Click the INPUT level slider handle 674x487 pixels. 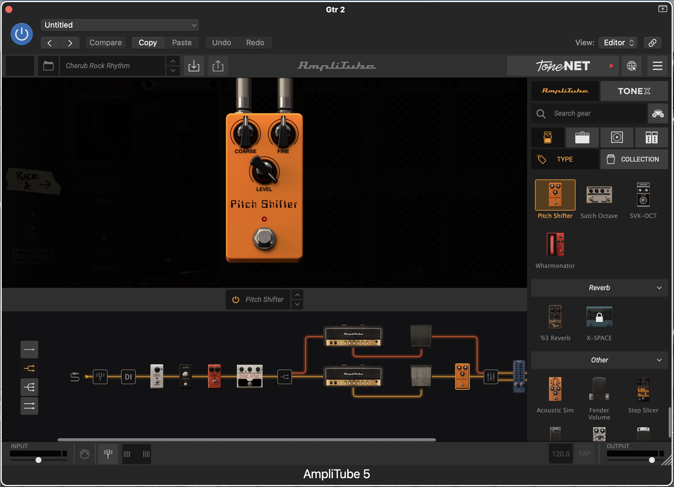[38, 460]
